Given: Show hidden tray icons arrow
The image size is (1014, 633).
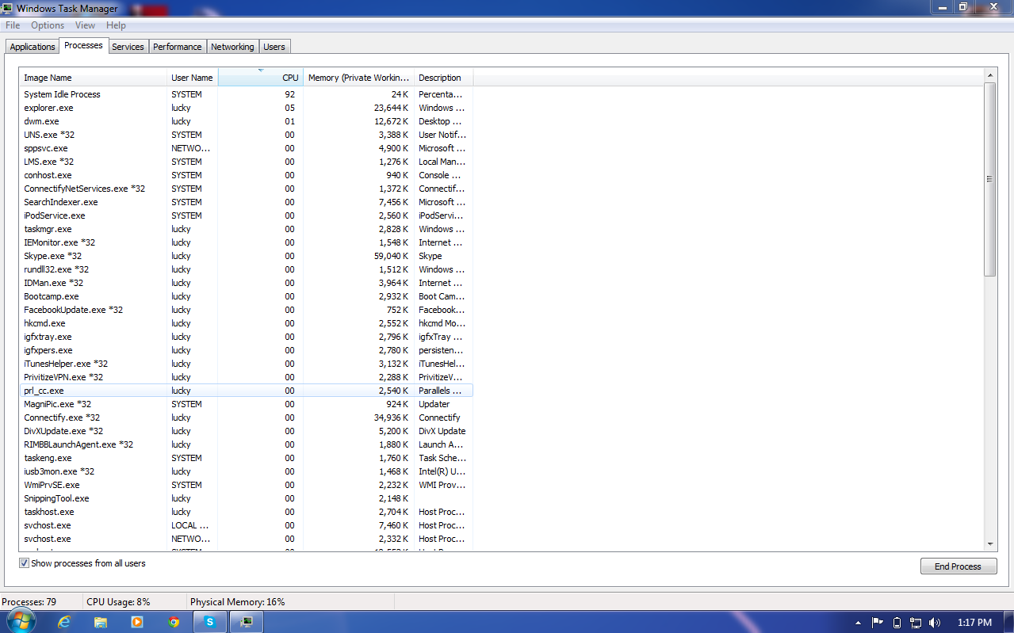Looking at the screenshot, I should click(859, 623).
